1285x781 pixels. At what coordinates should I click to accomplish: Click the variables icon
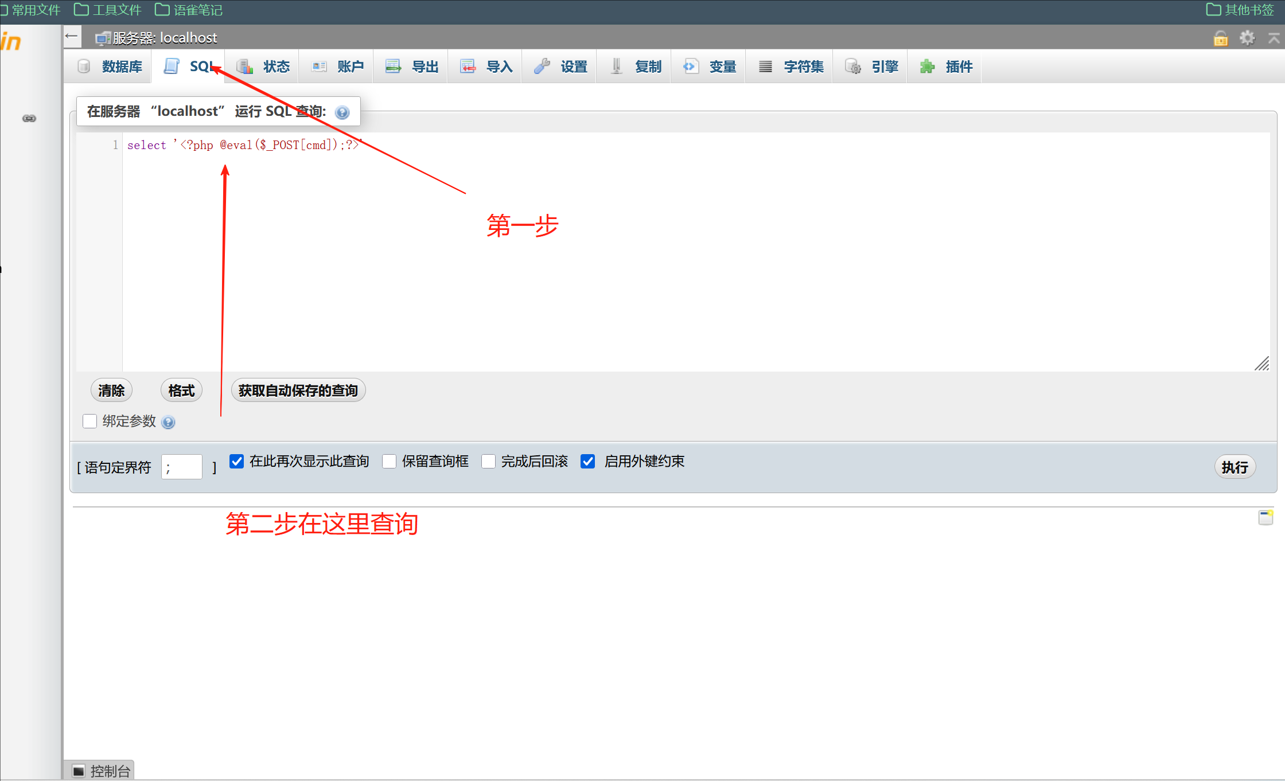click(691, 66)
